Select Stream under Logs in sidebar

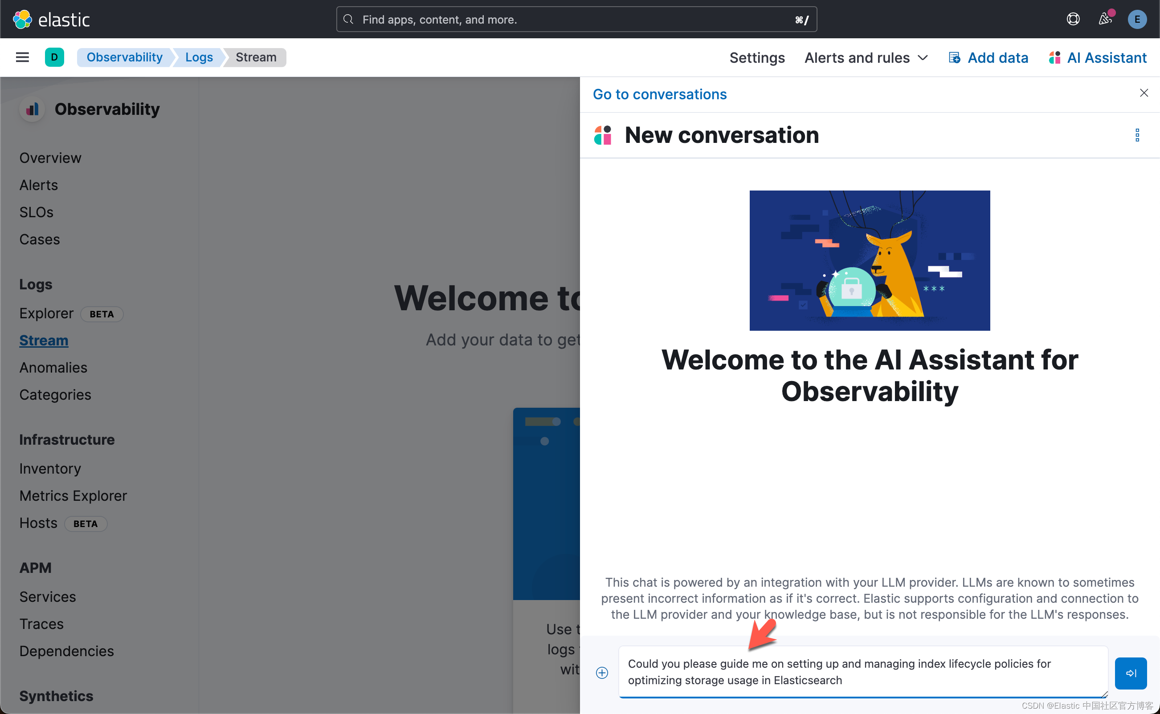(44, 340)
